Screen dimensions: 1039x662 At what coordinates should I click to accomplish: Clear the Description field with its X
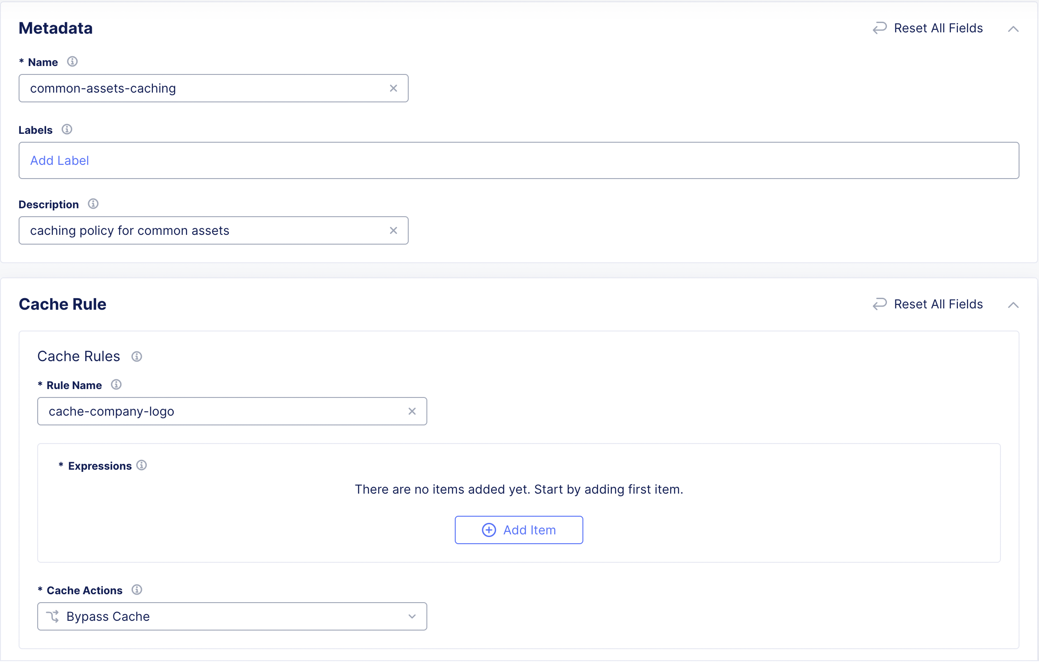(x=393, y=230)
